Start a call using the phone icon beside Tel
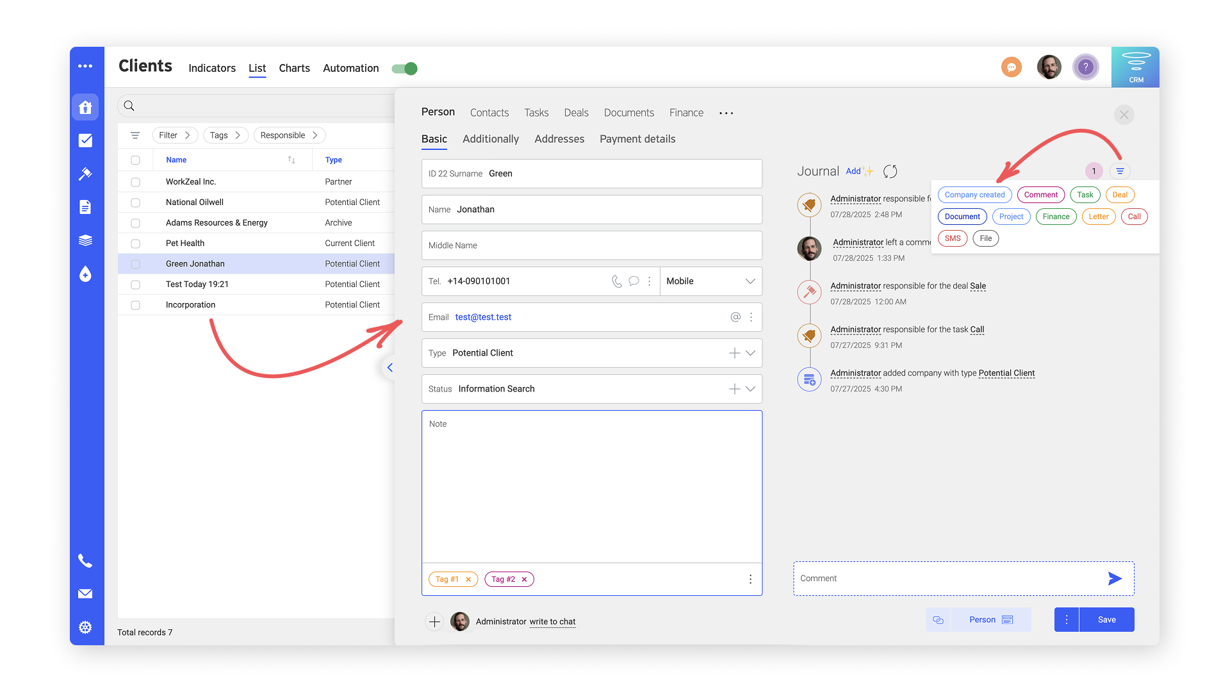 coord(616,281)
